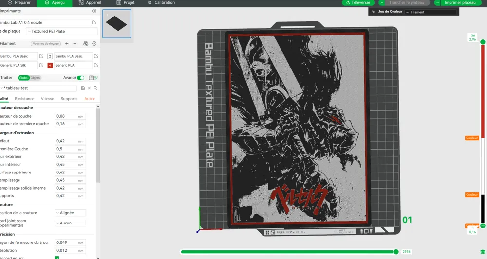Click the horizontal move slider handle at 2936
Viewport: 487px width, 259px height.
pos(396,252)
